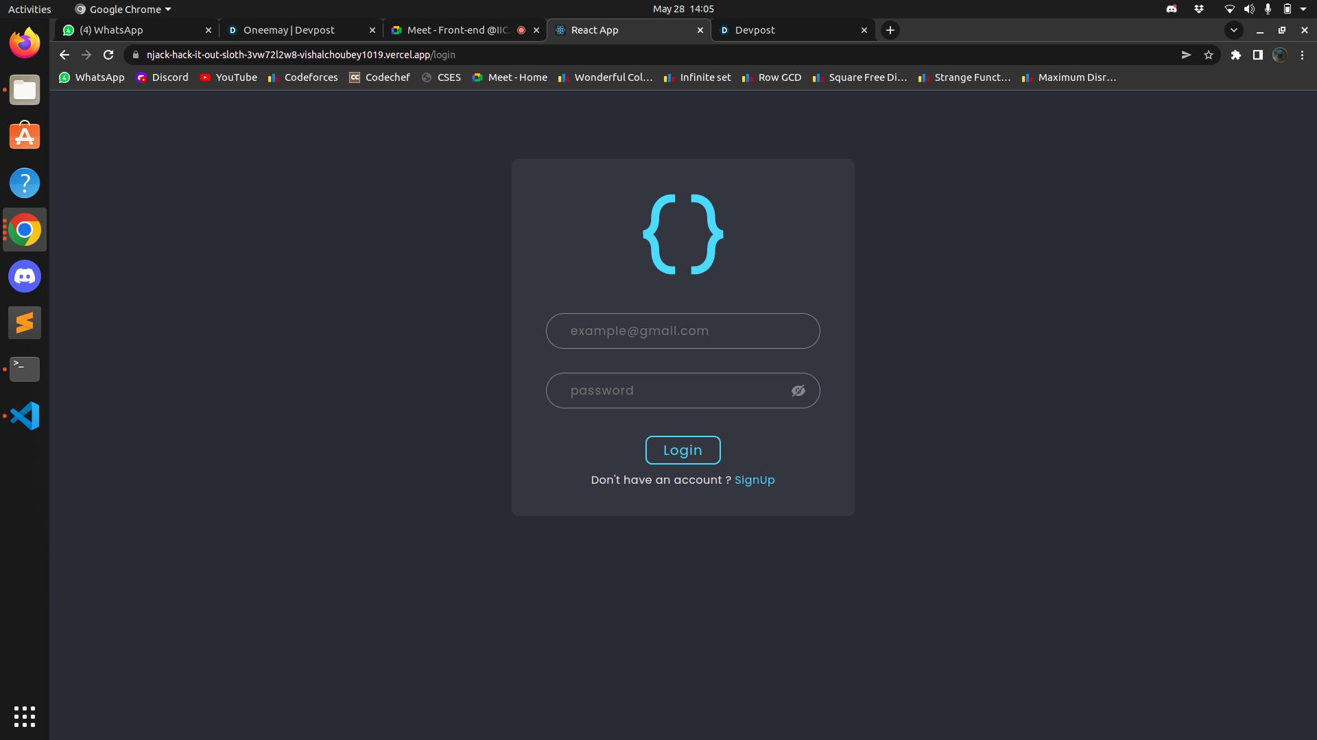Open the Extensions puzzle icon in Chrome
The image size is (1317, 740).
[1236, 55]
